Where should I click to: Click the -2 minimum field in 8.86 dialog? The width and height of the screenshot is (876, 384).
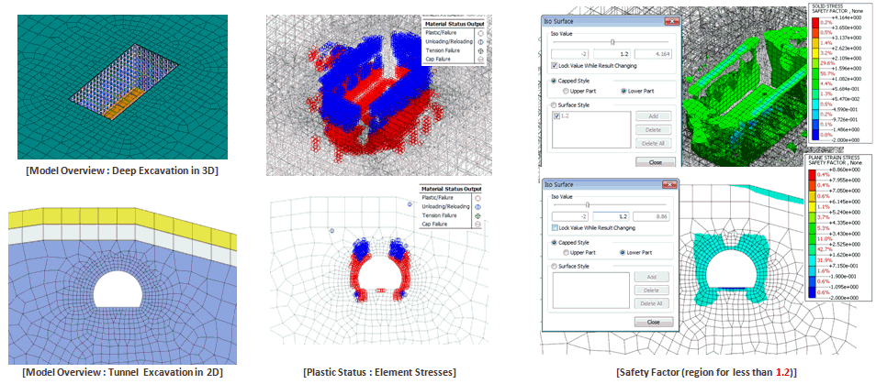(570, 216)
